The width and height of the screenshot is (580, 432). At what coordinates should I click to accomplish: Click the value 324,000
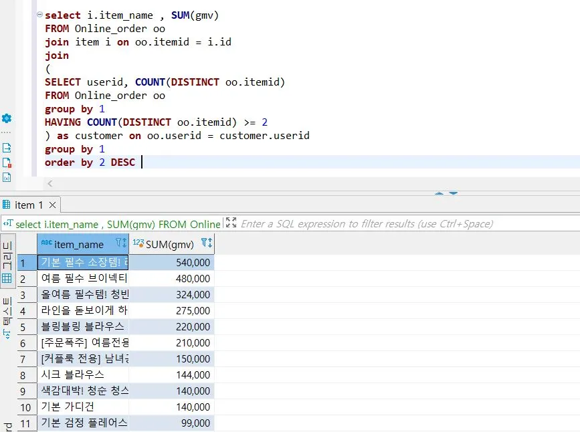[193, 295]
